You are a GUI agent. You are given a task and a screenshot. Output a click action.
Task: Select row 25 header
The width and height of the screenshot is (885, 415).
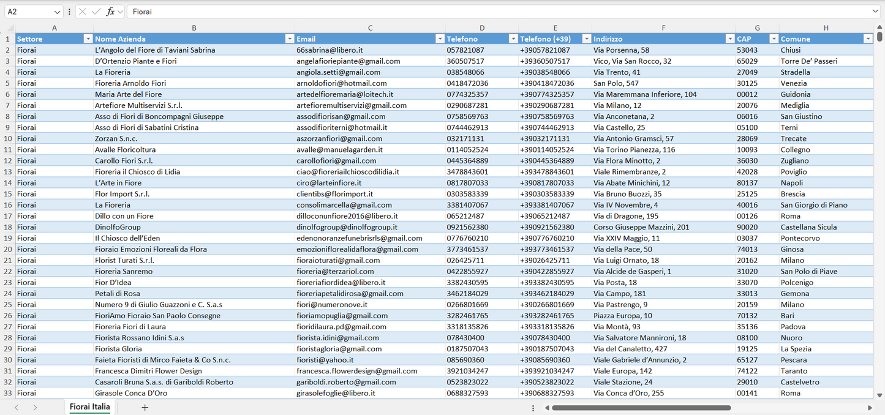8,304
